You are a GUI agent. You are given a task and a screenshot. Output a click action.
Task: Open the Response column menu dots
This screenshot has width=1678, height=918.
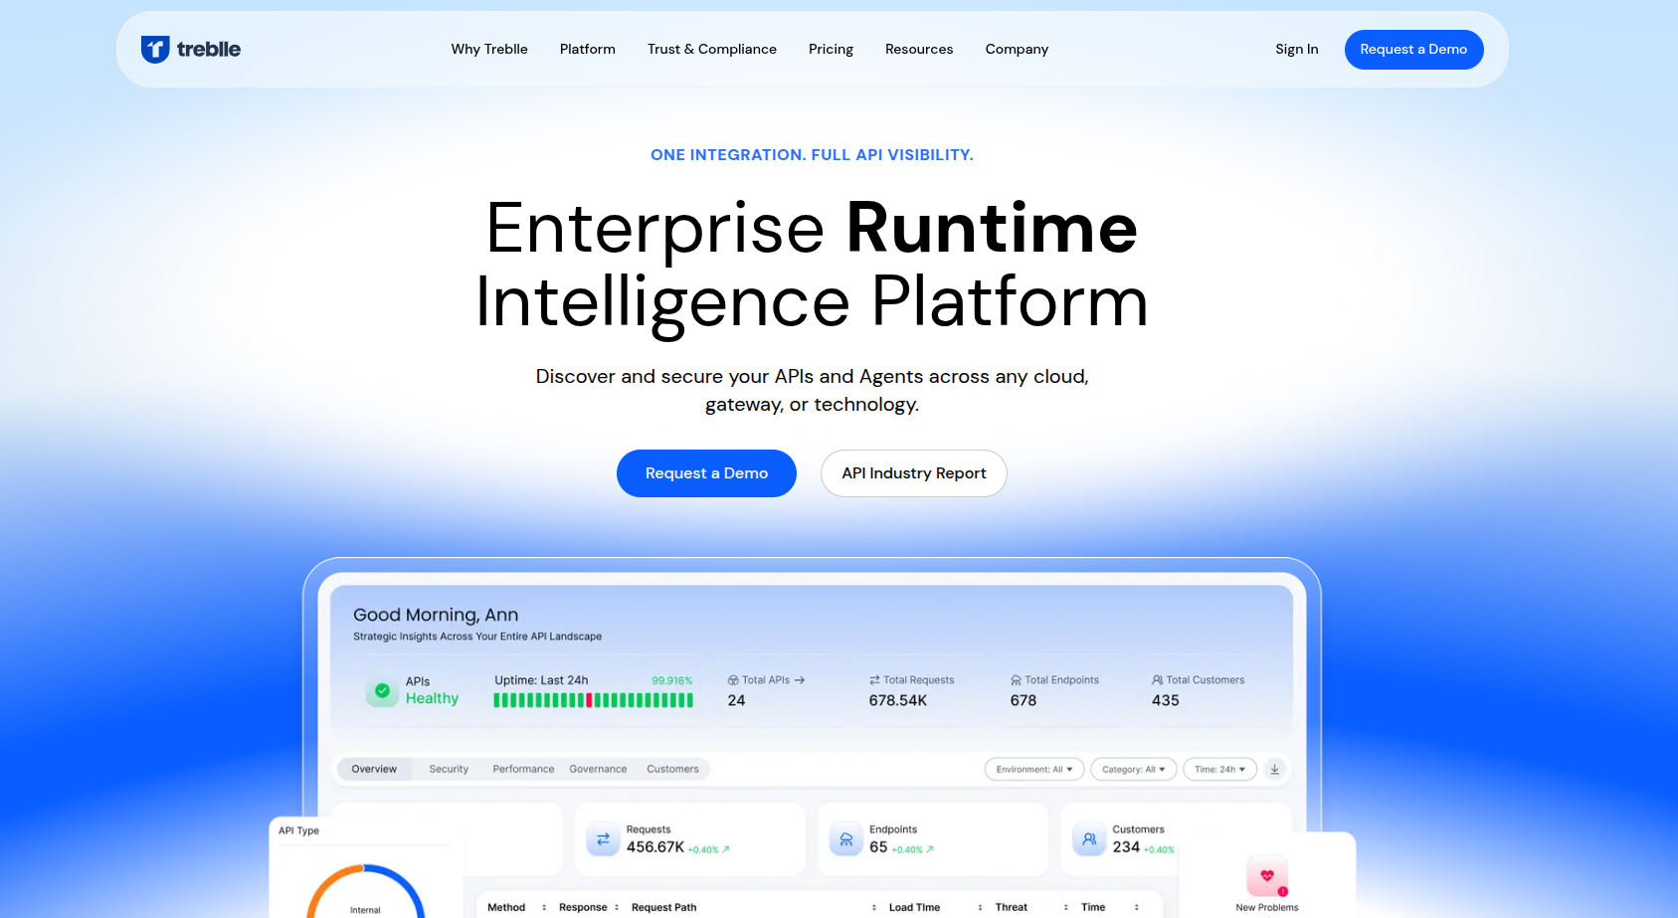click(x=617, y=907)
